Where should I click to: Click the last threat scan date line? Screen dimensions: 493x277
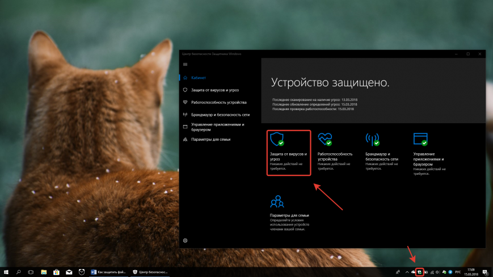coord(315,100)
